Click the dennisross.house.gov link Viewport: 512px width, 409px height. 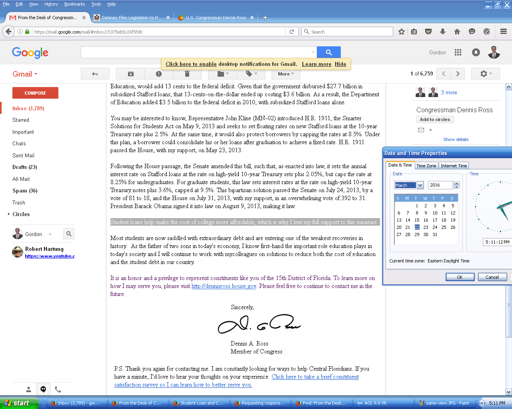pyautogui.click(x=224, y=286)
